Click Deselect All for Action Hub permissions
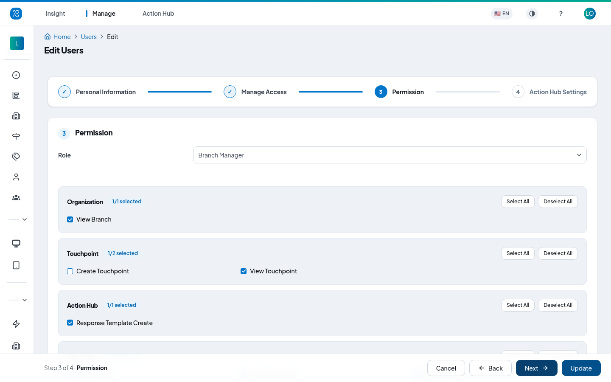This screenshot has height=382, width=611. 558,305
